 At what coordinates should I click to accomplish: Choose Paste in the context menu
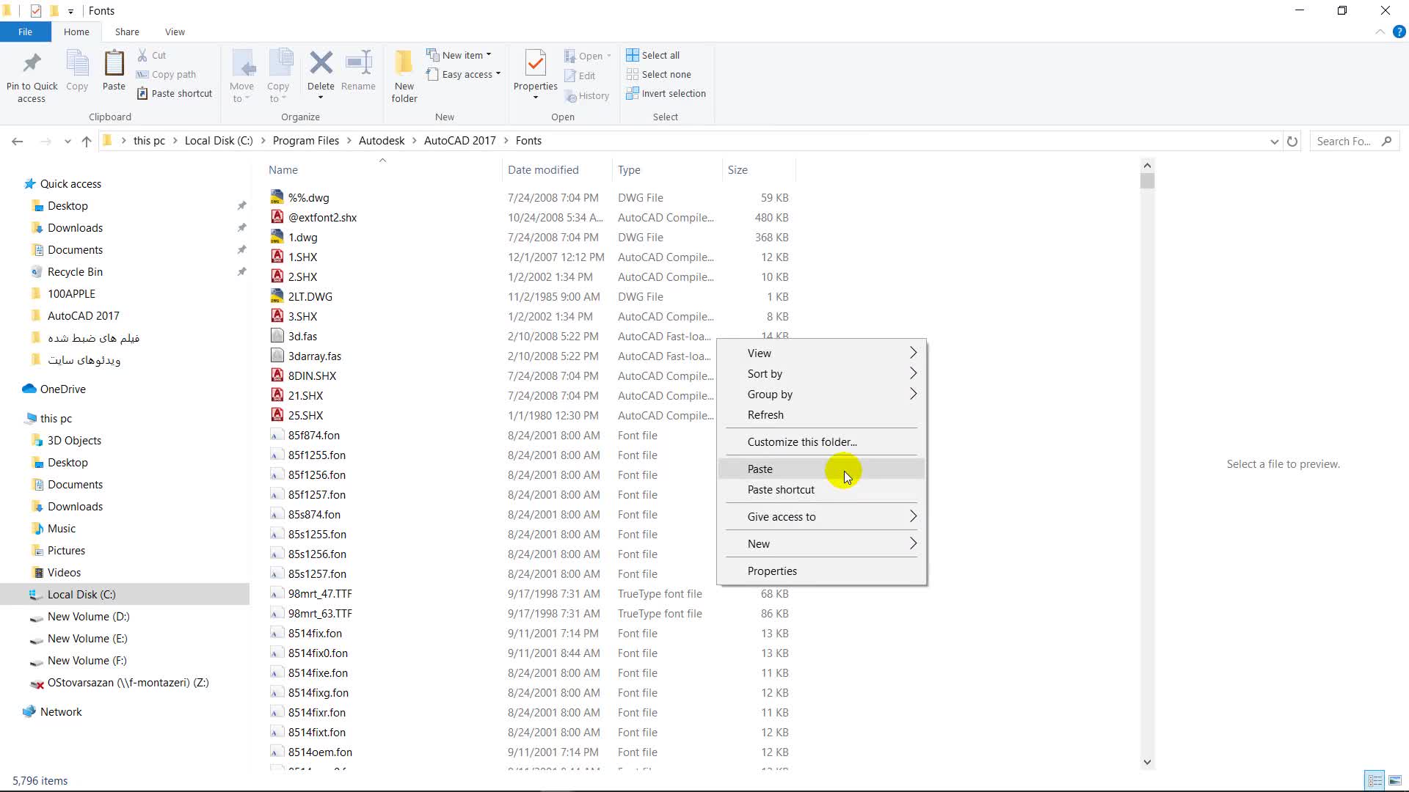pyautogui.click(x=760, y=469)
